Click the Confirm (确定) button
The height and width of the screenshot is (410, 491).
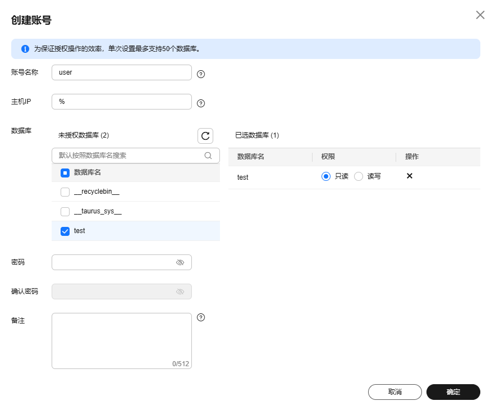(453, 392)
